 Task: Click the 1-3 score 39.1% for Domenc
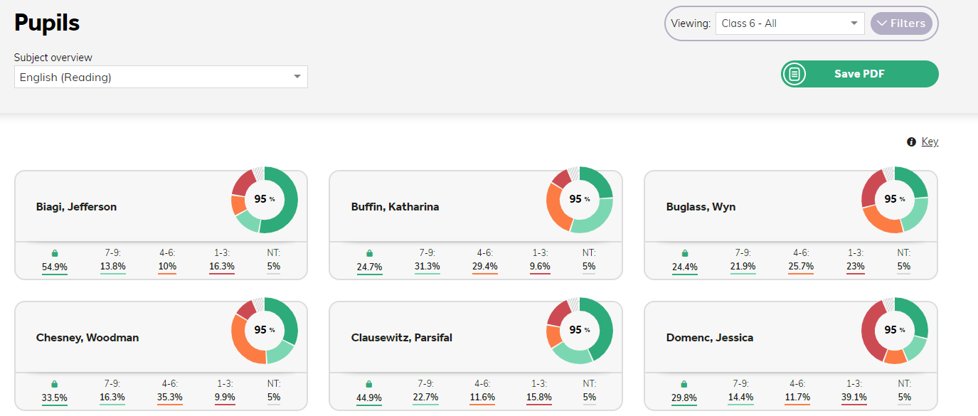click(x=855, y=398)
